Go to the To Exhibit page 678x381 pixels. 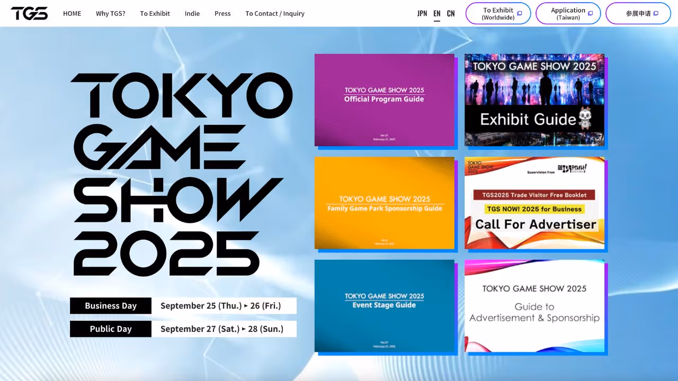(x=155, y=14)
